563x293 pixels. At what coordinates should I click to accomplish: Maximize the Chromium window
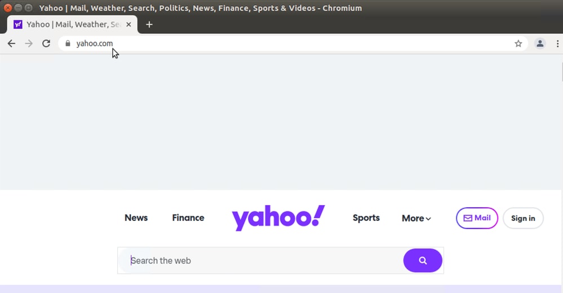pyautogui.click(x=28, y=8)
